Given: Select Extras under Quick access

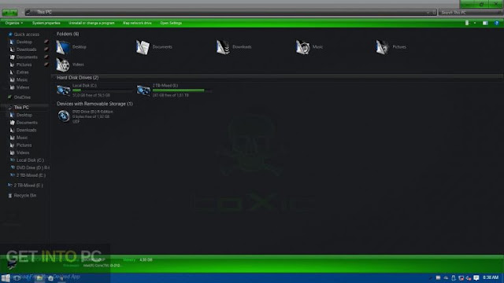Looking at the screenshot, I should (22, 72).
